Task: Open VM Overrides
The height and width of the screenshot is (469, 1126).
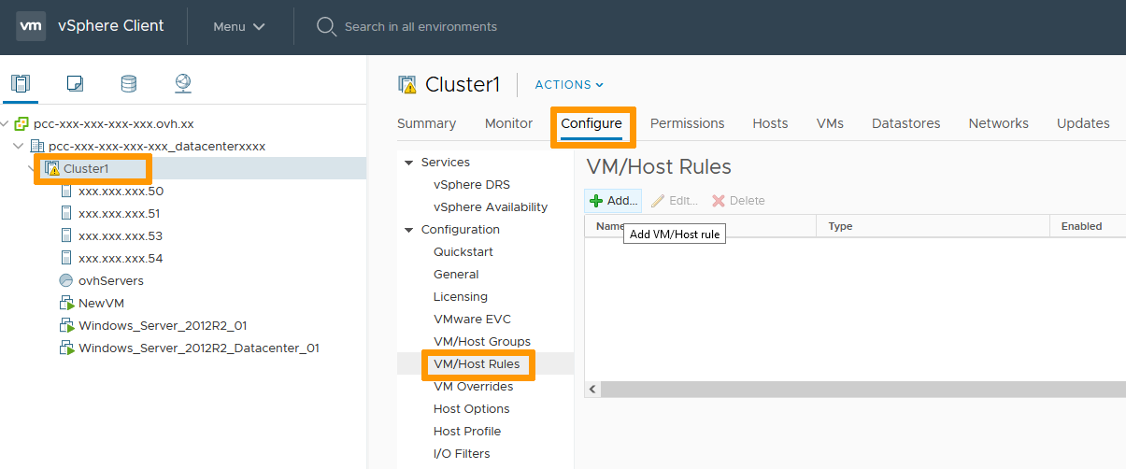Action: (473, 387)
